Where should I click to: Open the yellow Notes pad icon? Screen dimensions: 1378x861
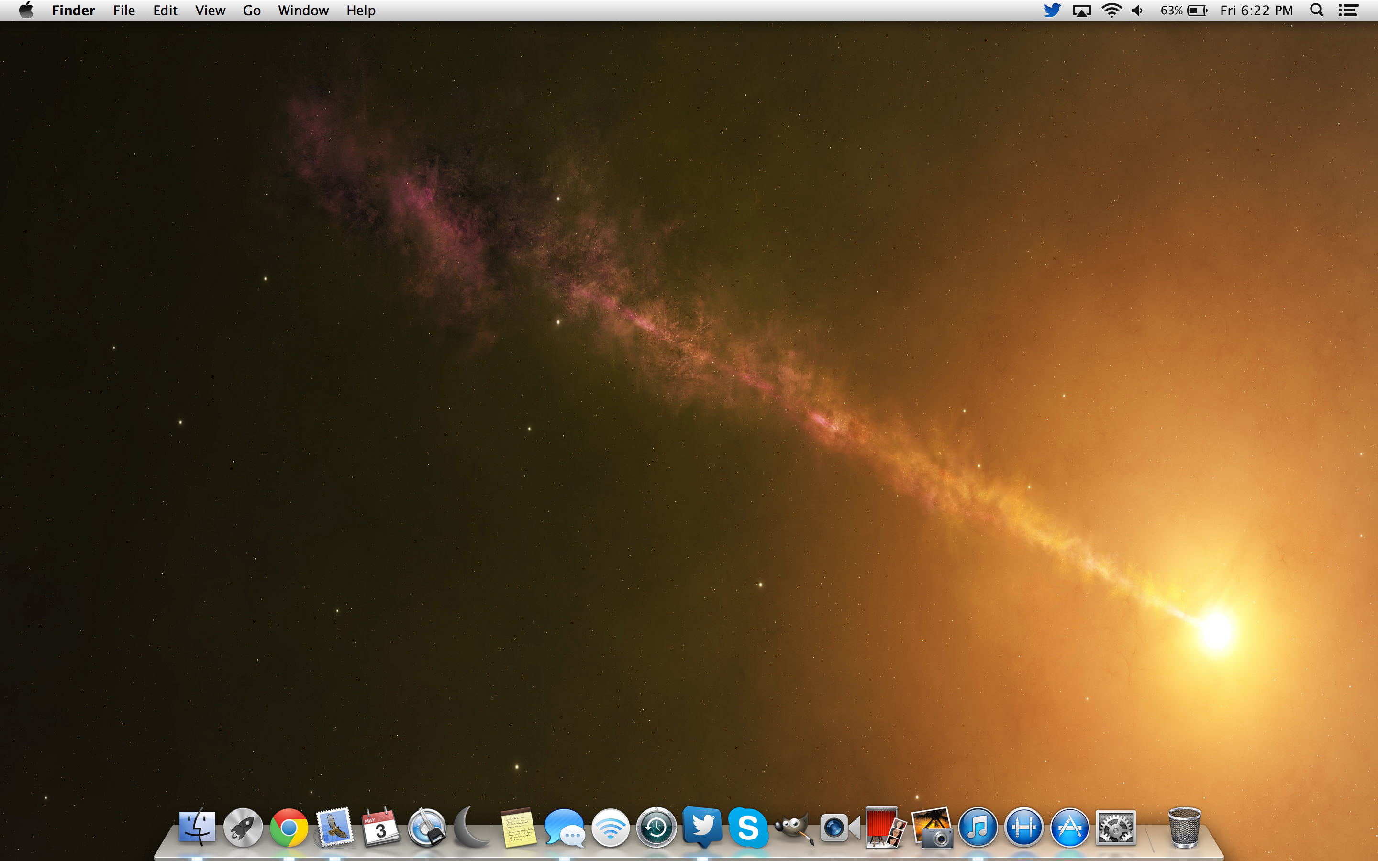518,828
